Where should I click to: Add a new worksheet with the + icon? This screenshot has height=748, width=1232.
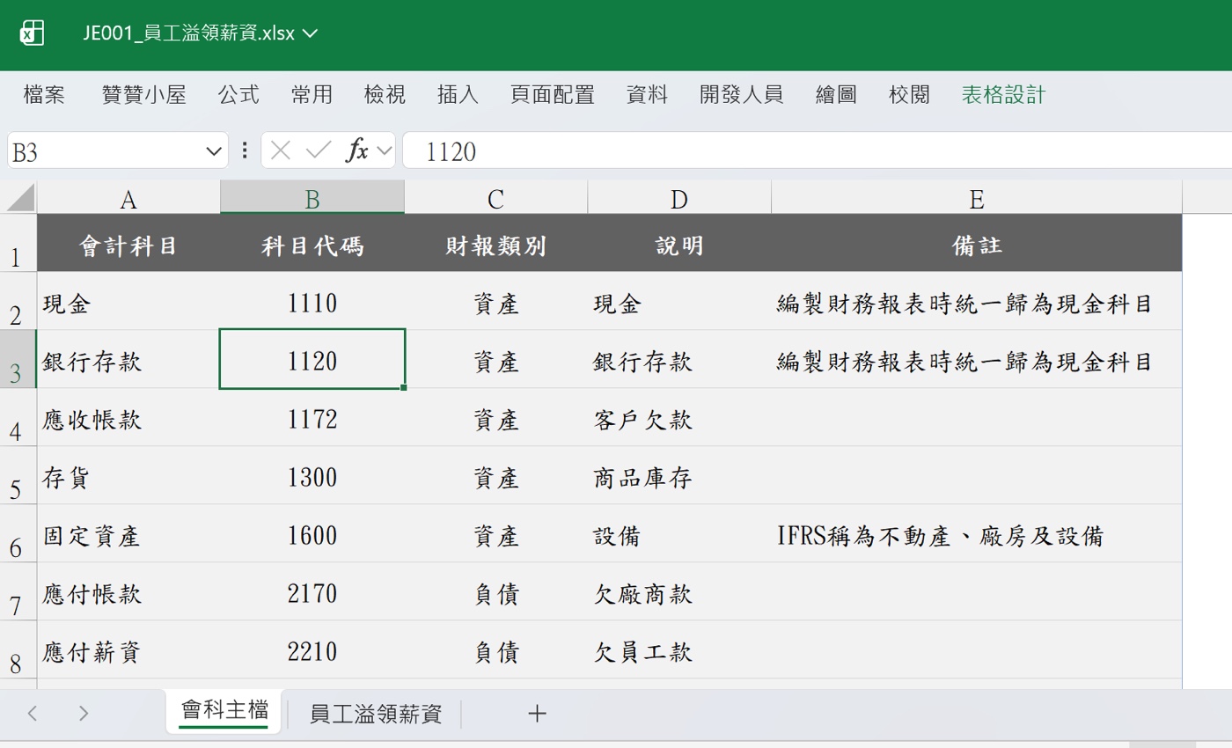(537, 715)
